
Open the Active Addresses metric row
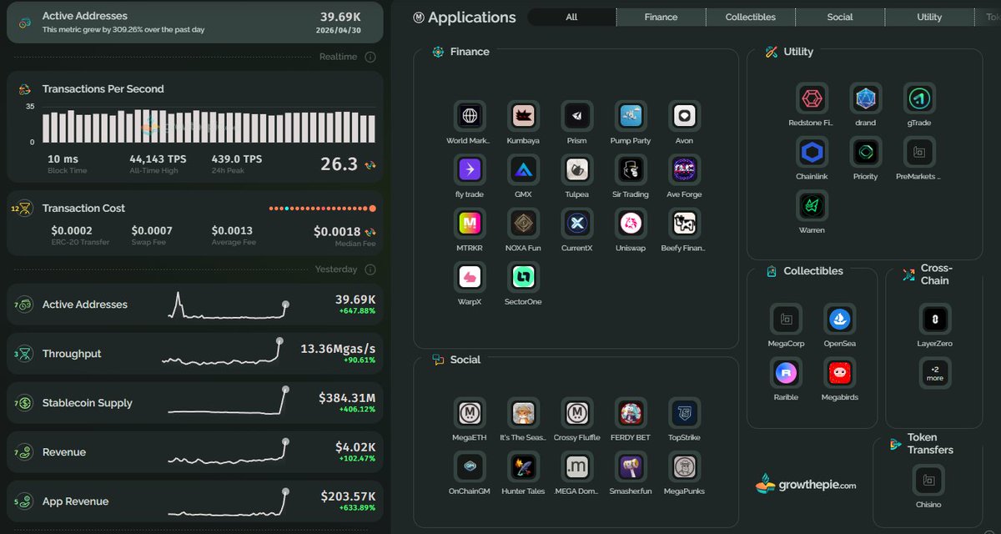coord(195,305)
